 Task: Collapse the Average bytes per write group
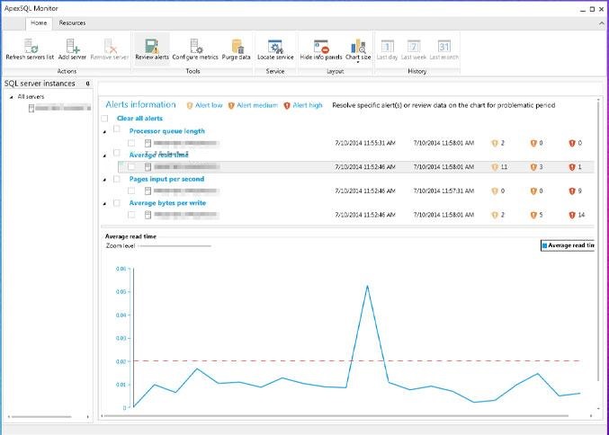[104, 204]
